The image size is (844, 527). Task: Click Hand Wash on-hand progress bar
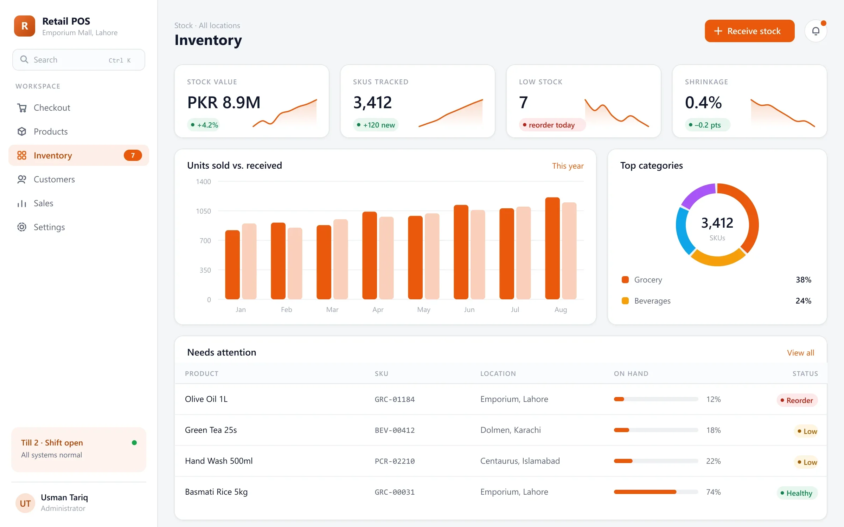click(656, 461)
